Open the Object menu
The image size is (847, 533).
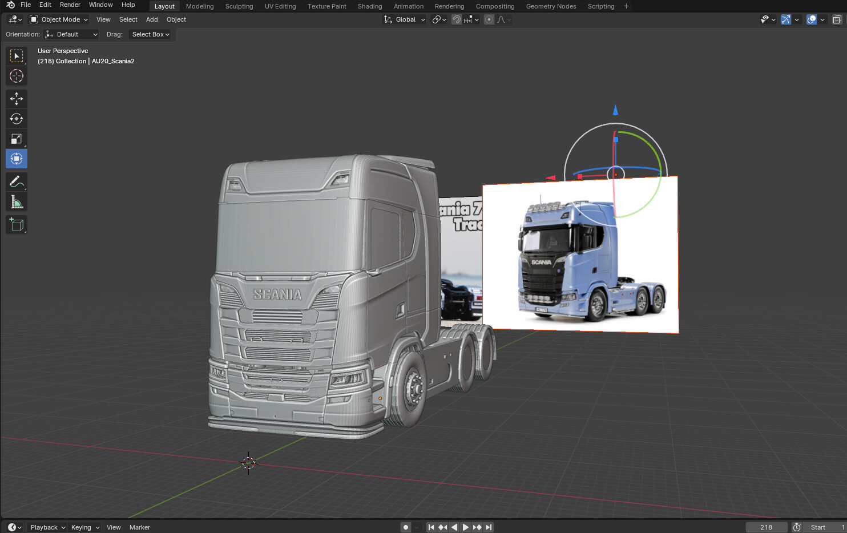176,19
